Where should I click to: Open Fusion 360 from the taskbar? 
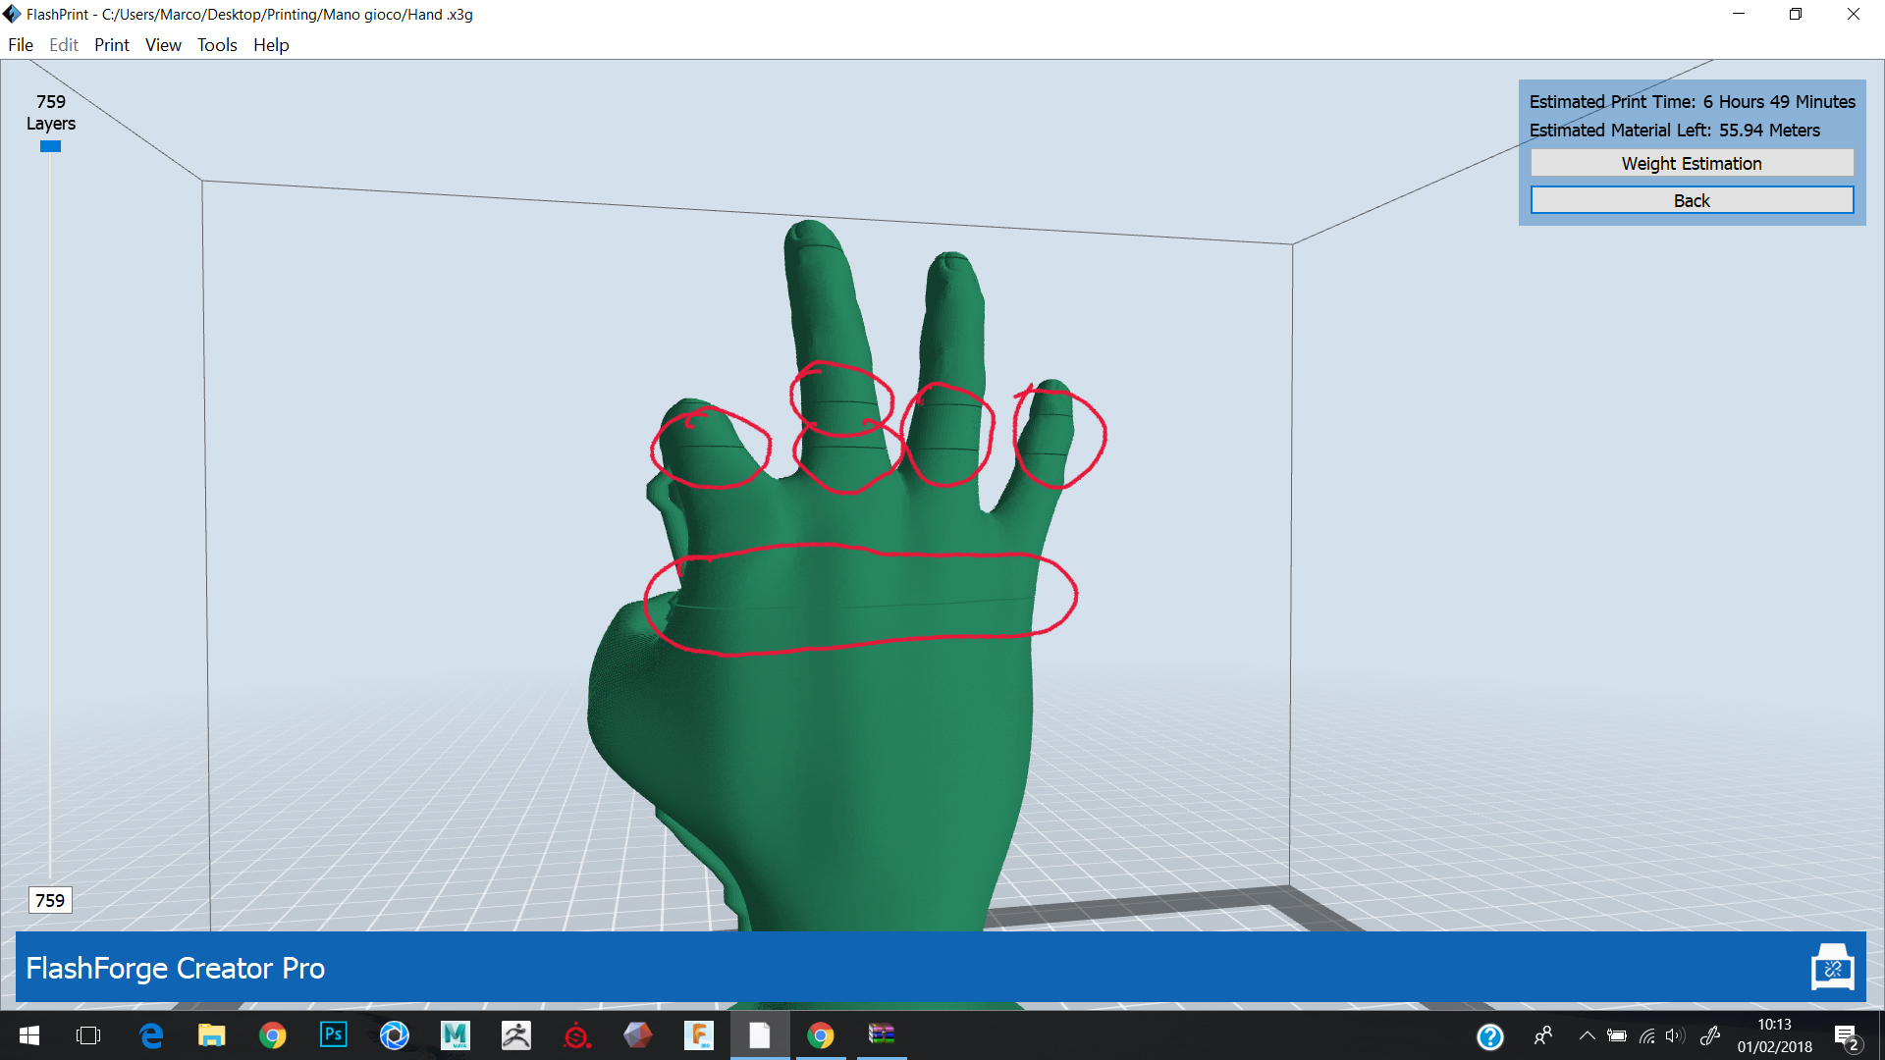click(698, 1034)
